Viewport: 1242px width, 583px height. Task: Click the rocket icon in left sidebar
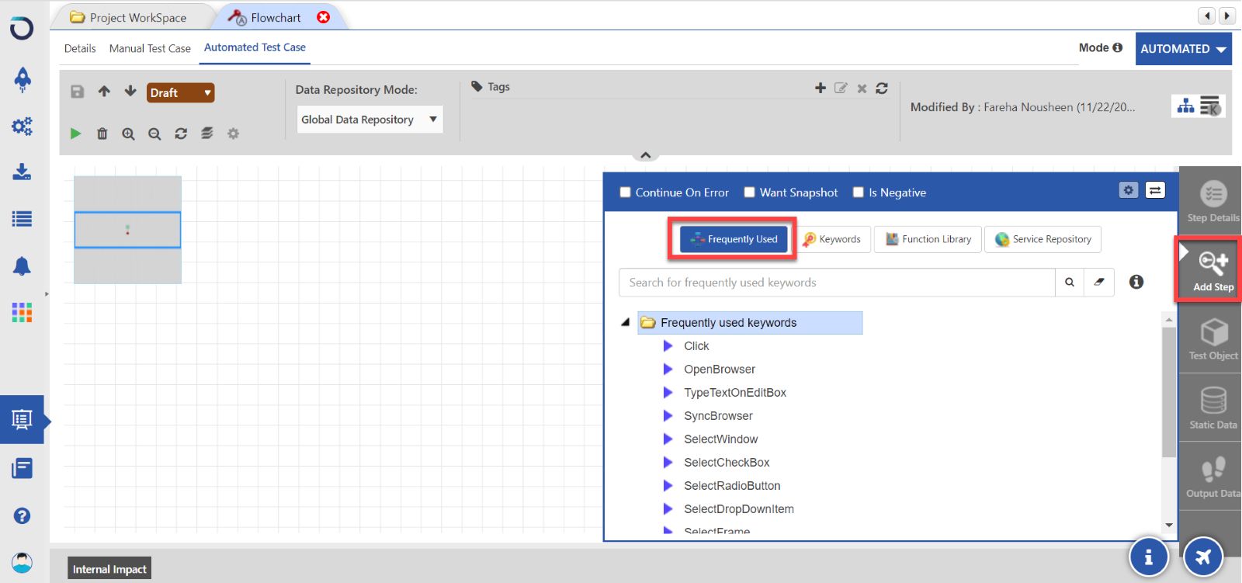(x=23, y=79)
